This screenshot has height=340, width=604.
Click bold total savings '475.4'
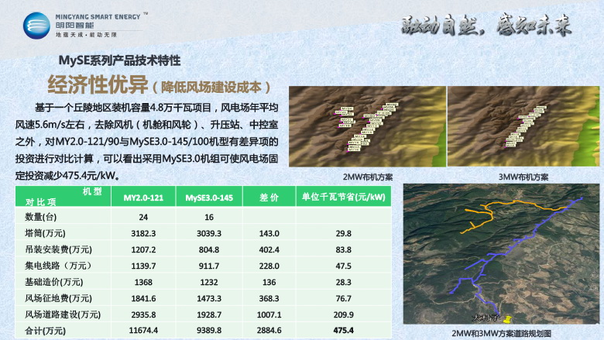point(343,331)
